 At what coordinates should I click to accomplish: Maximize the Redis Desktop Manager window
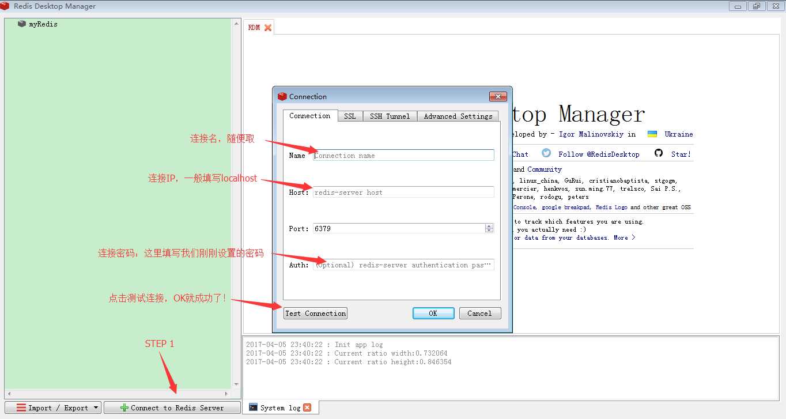pos(756,6)
